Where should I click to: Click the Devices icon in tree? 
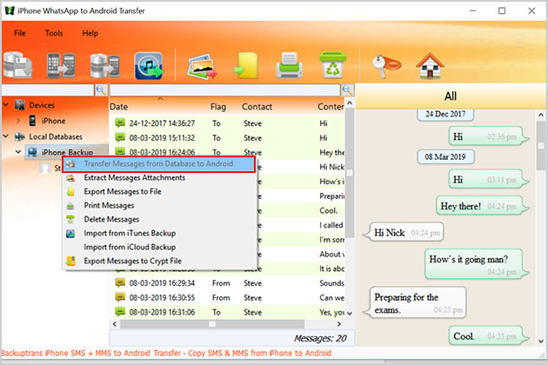coord(20,105)
